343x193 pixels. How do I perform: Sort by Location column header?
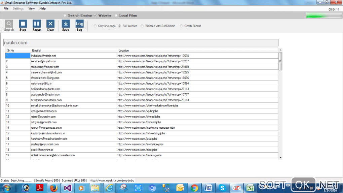197,51
